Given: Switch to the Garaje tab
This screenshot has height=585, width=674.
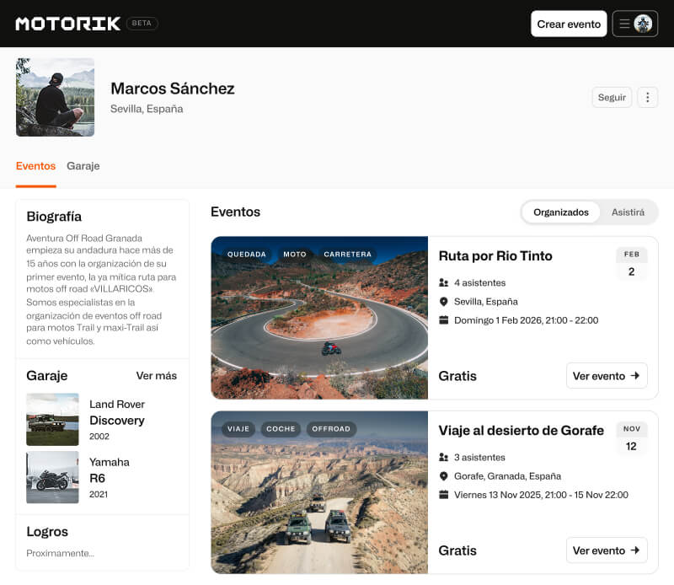Looking at the screenshot, I should click(x=83, y=166).
